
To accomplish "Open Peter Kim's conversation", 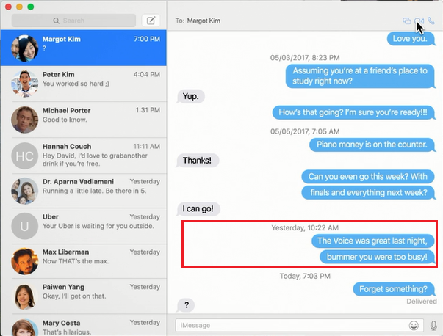I will coord(84,84).
